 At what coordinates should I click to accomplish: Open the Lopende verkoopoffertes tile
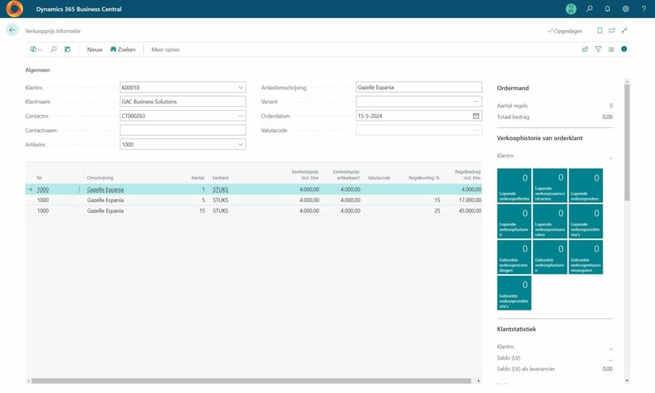point(514,185)
